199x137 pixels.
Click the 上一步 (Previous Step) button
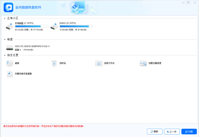(172, 132)
